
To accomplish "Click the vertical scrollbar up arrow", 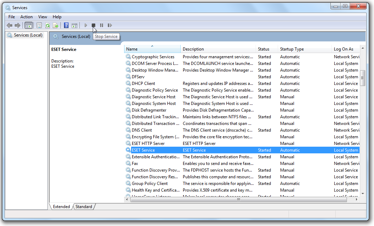I will 362,48.
